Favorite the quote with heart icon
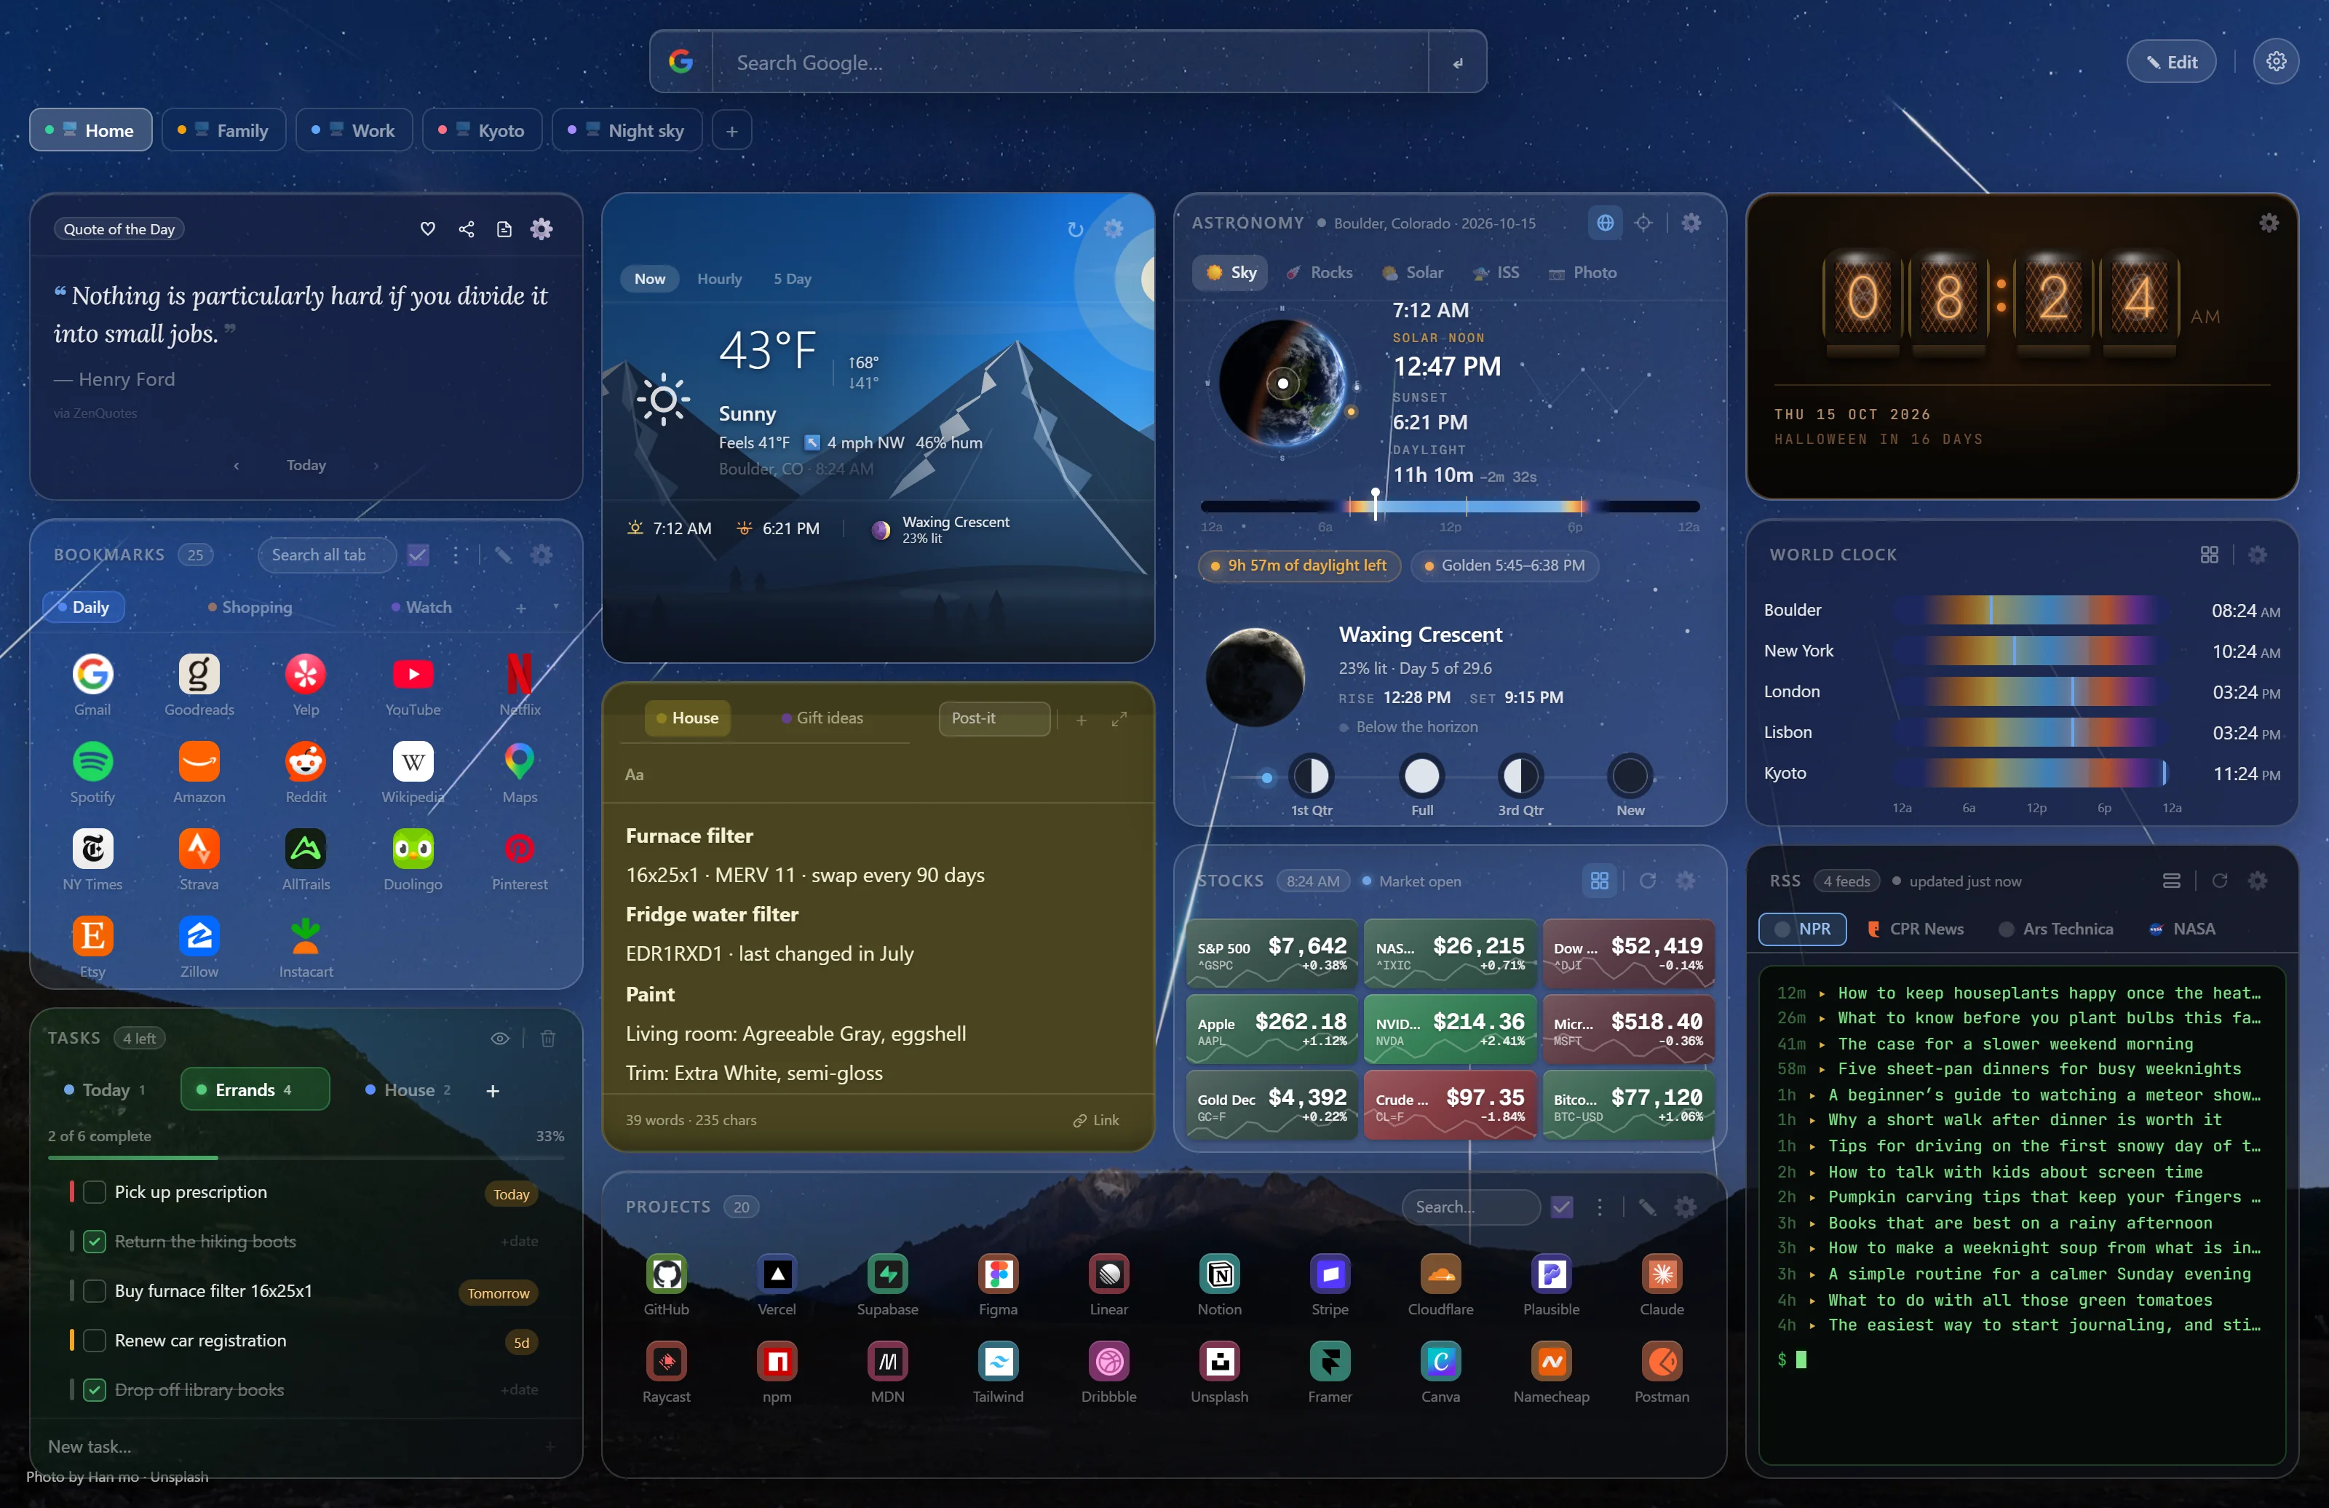The image size is (2329, 1508). point(428,229)
